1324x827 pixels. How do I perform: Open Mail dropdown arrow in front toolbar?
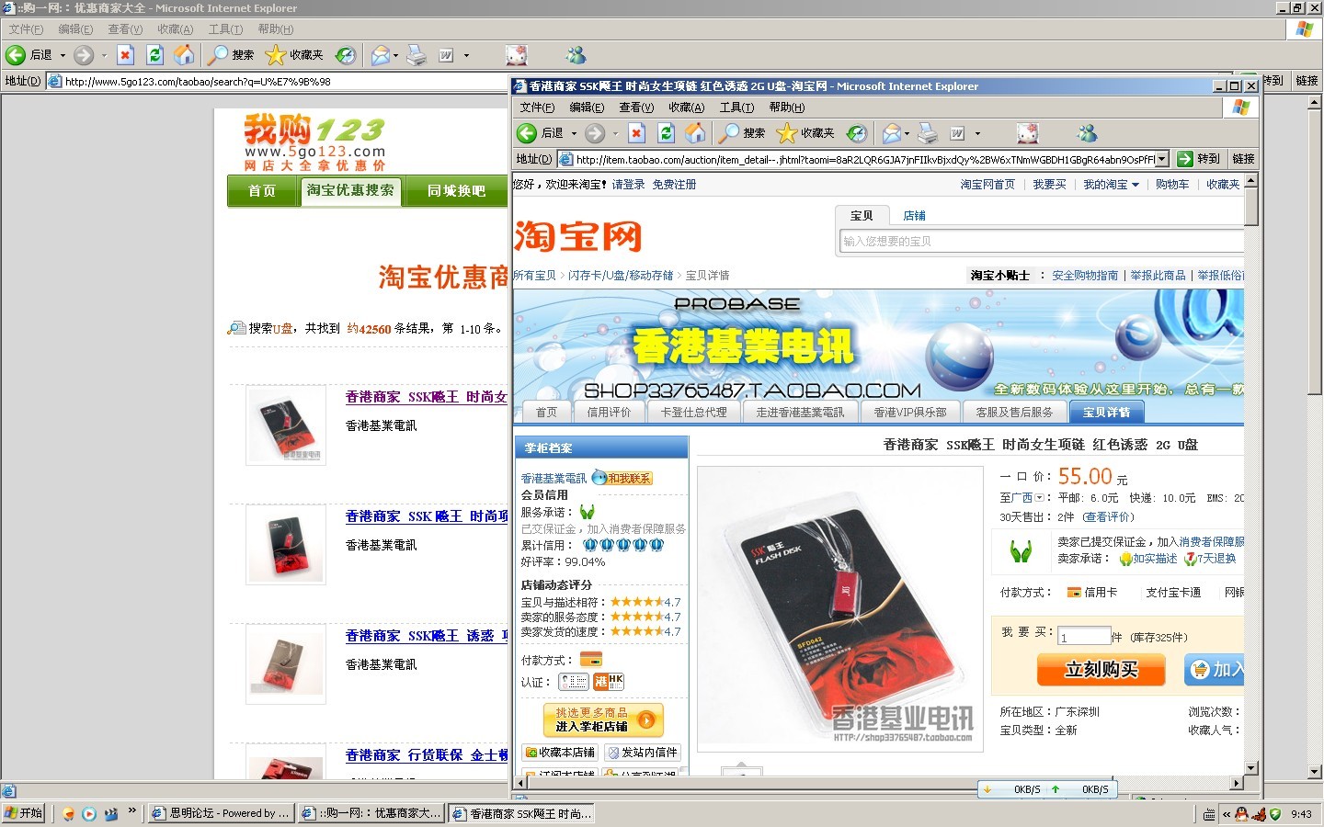click(x=907, y=133)
